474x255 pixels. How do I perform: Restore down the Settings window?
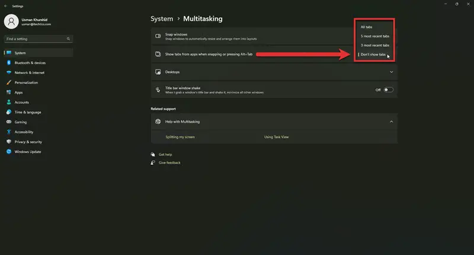coord(457,4)
